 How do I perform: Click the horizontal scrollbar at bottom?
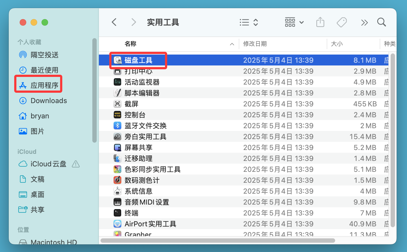point(218,241)
